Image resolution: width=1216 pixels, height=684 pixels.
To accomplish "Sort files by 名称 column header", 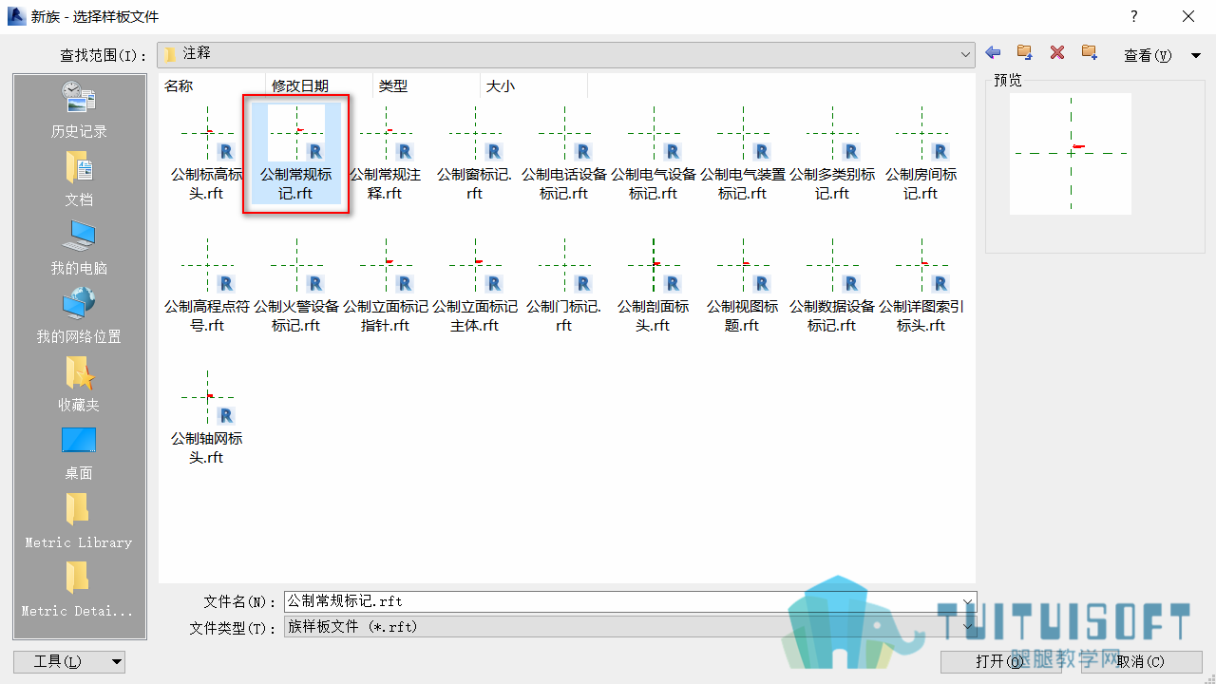I will 213,85.
